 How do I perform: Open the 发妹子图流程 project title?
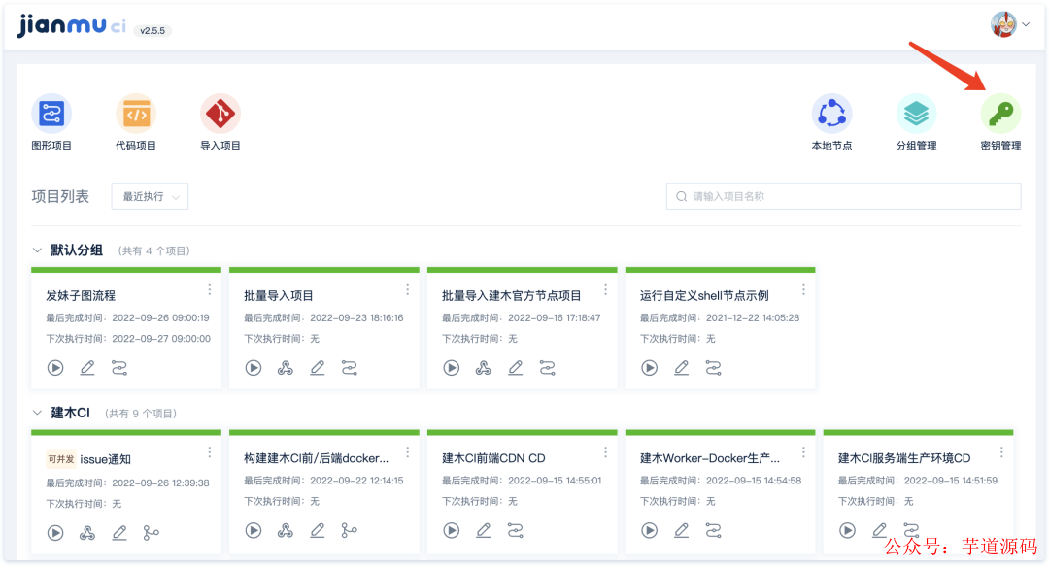[x=81, y=296]
